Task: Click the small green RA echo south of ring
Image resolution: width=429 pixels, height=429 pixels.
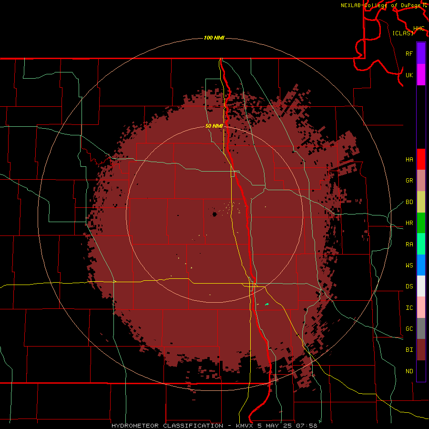Action: click(x=267, y=304)
